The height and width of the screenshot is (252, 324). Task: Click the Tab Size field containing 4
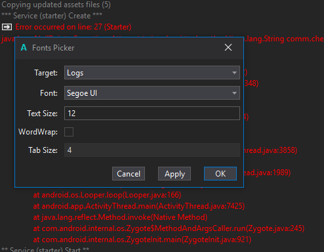click(152, 150)
